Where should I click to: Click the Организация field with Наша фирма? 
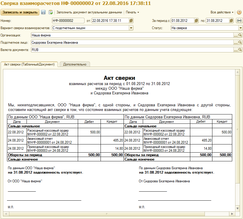tap(132, 35)
